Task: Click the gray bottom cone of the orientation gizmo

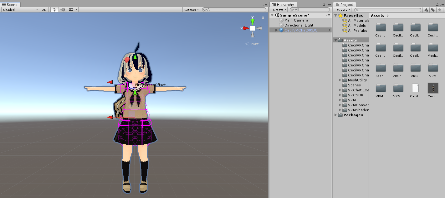Action: coord(253,34)
